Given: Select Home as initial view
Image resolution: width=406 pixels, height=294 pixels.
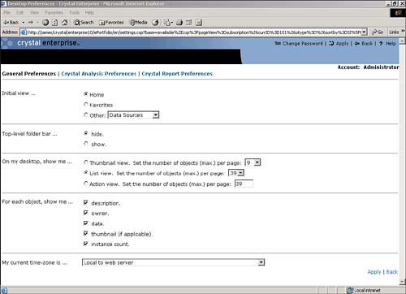Looking at the screenshot, I should tap(86, 94).
